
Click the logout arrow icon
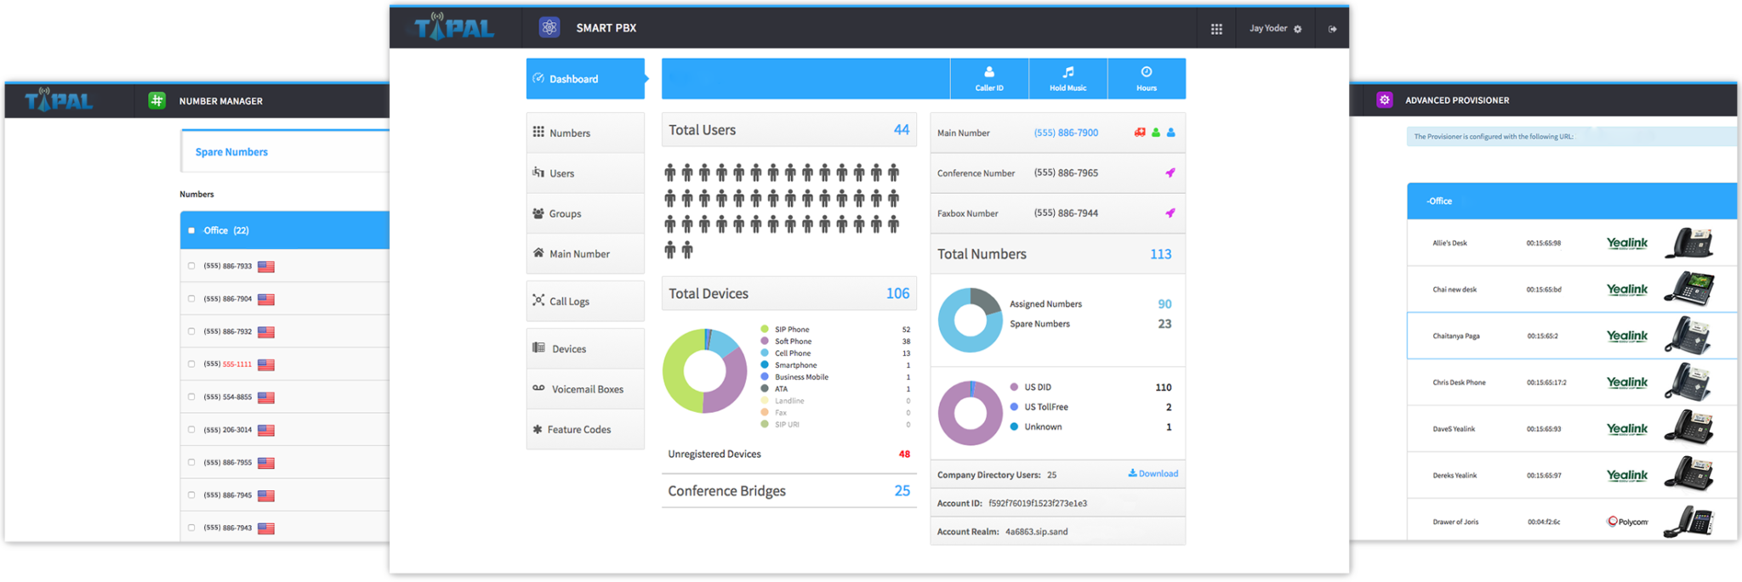(1332, 29)
